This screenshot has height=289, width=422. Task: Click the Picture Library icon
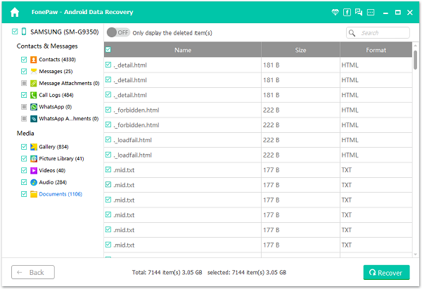pyautogui.click(x=33, y=158)
